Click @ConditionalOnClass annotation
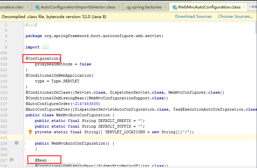257x168 pixels. (48, 92)
